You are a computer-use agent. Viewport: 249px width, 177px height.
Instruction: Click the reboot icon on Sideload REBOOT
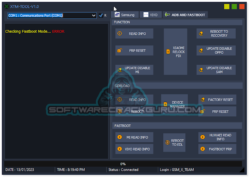[x=120, y=111]
